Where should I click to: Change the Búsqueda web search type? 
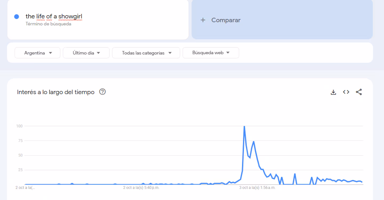pyautogui.click(x=211, y=53)
